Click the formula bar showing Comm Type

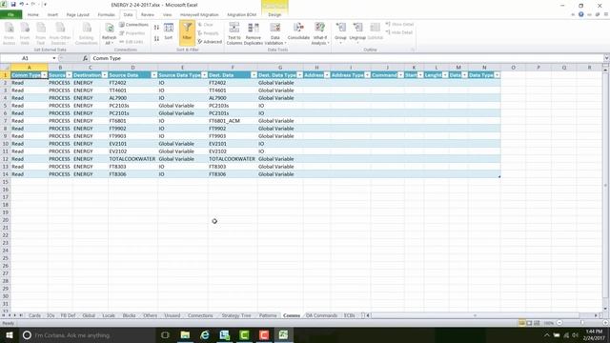click(x=346, y=58)
